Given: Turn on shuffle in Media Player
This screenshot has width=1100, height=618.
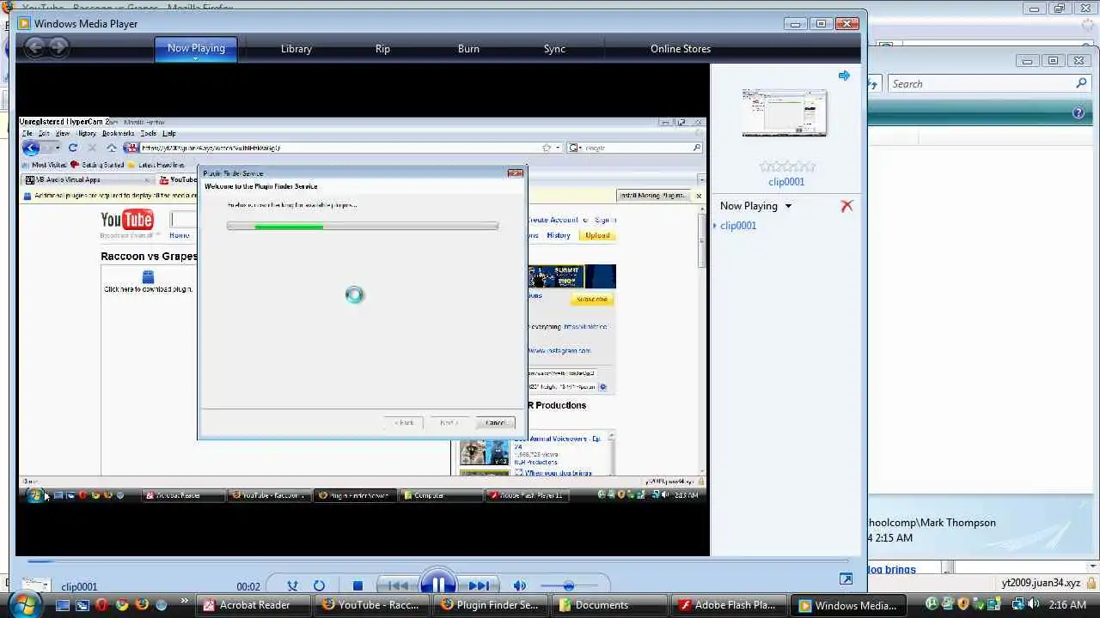Looking at the screenshot, I should coord(292,586).
